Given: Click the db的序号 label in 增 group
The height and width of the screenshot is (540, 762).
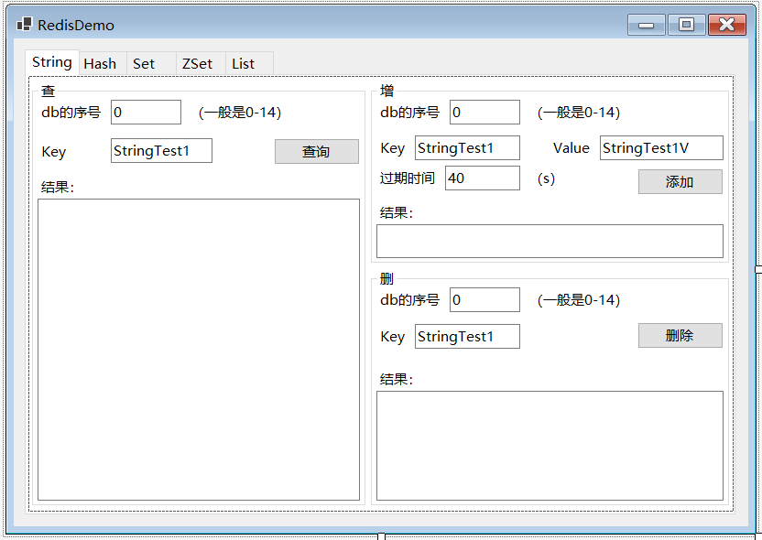Looking at the screenshot, I should pos(409,113).
